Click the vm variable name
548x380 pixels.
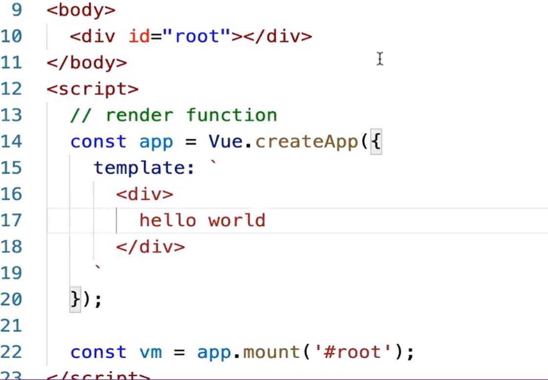click(151, 353)
